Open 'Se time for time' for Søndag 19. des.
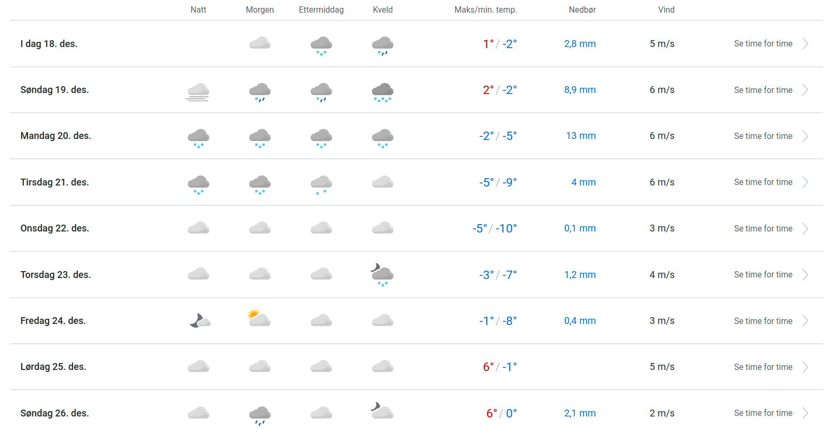This screenshot has height=436, width=833. [763, 90]
